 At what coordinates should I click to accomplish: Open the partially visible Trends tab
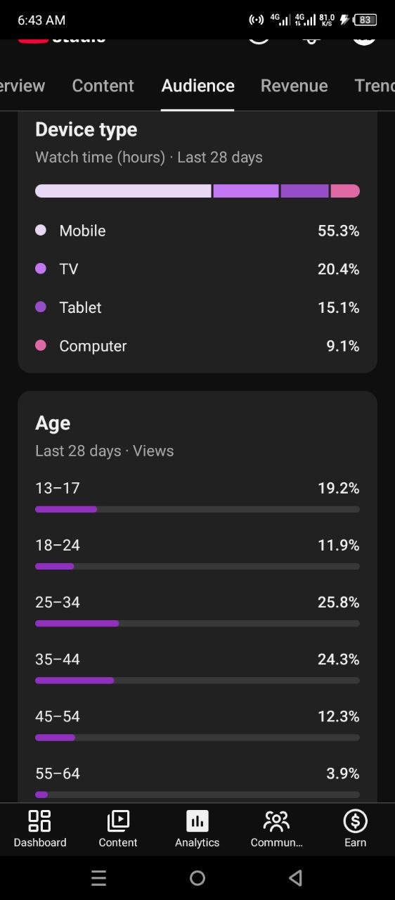[x=375, y=86]
